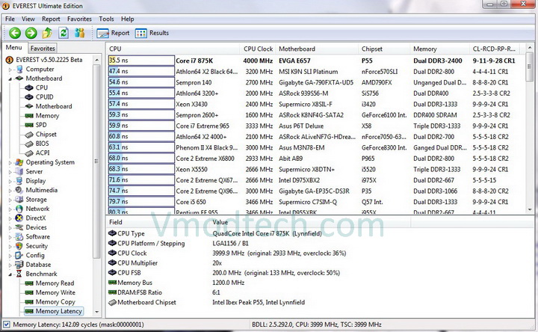Click the Memory Read benchmark icon
538x332 pixels.
click(x=29, y=283)
